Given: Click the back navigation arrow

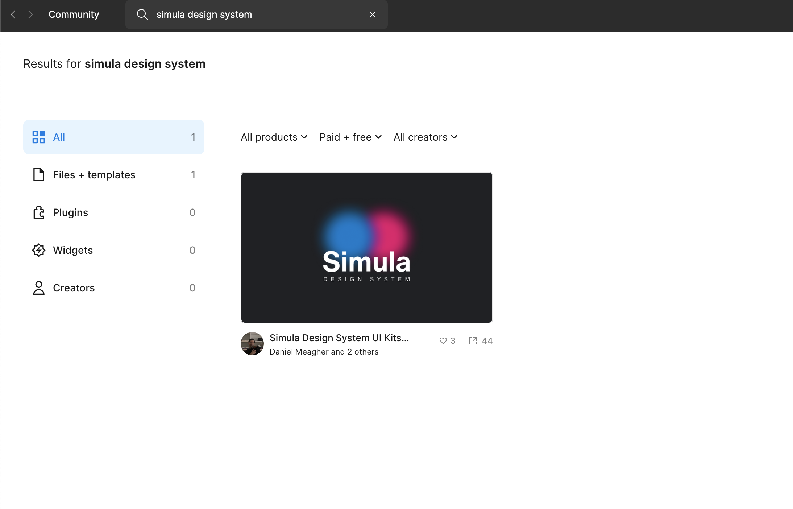Looking at the screenshot, I should click(13, 15).
